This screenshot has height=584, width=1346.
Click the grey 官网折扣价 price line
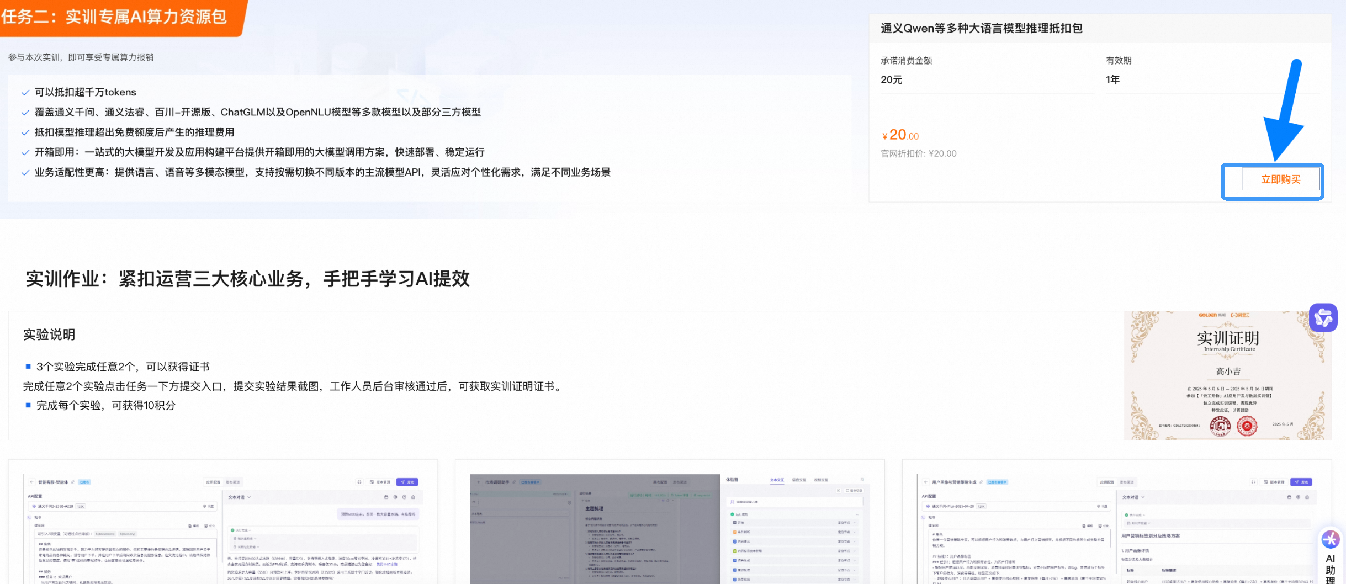click(x=919, y=153)
